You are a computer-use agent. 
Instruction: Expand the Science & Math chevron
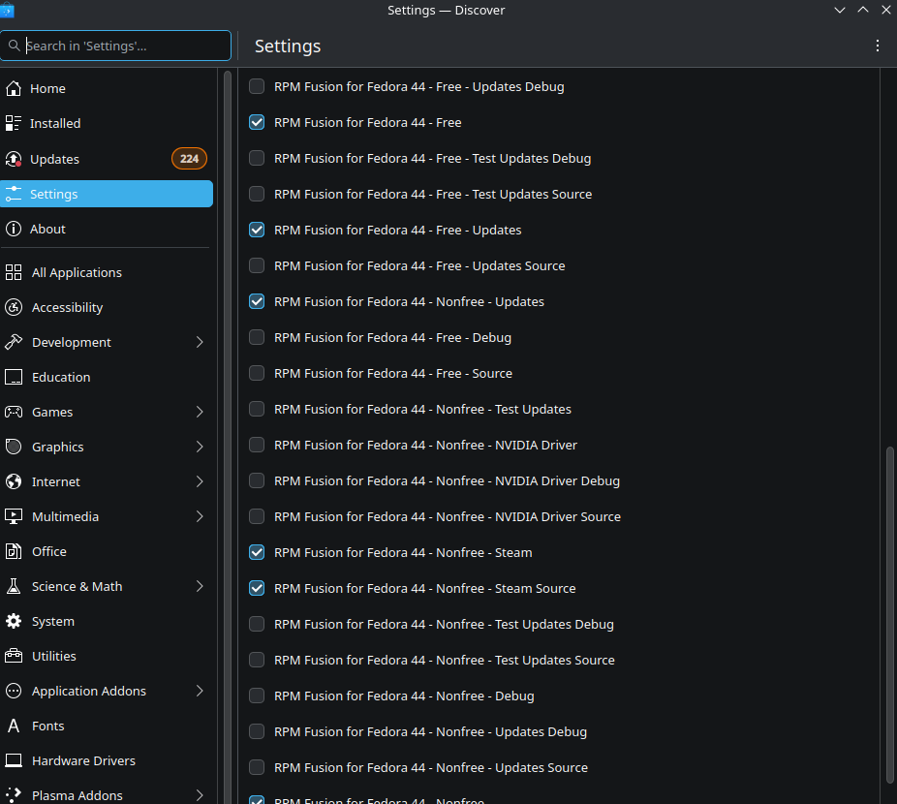(200, 587)
